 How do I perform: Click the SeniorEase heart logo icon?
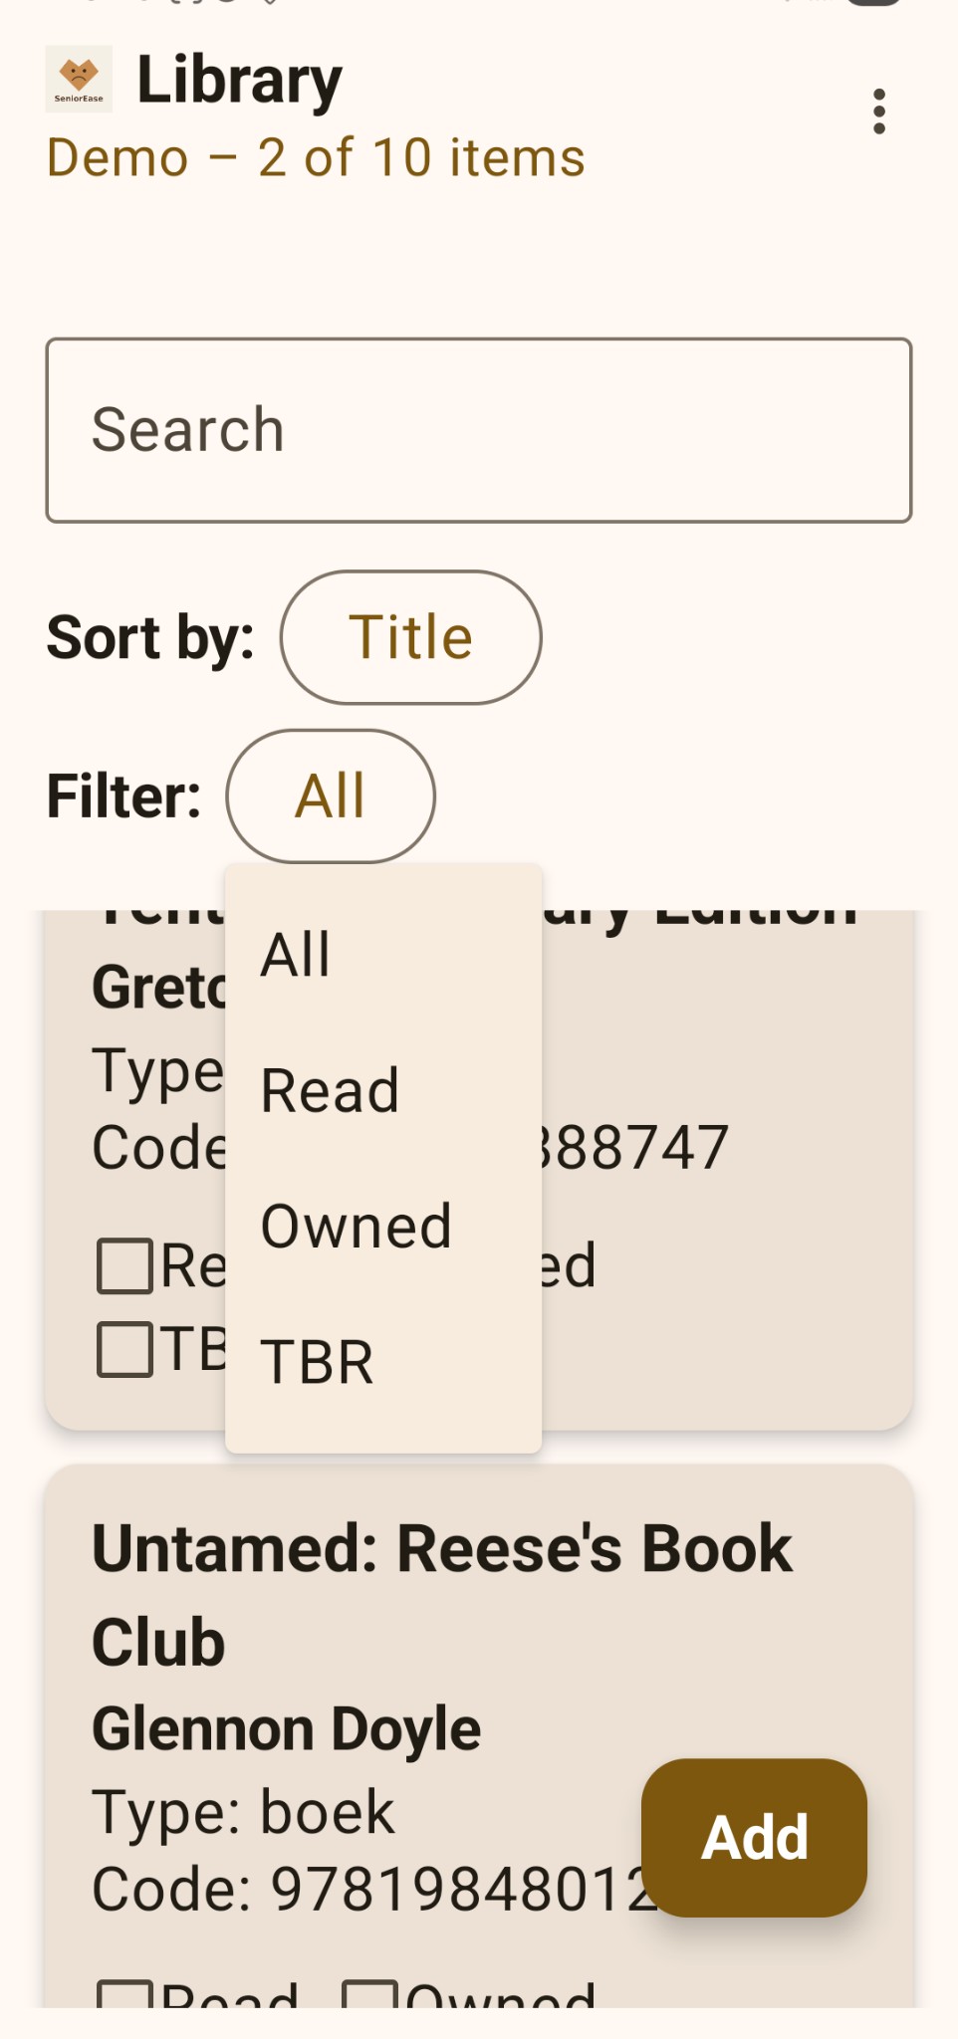click(76, 78)
